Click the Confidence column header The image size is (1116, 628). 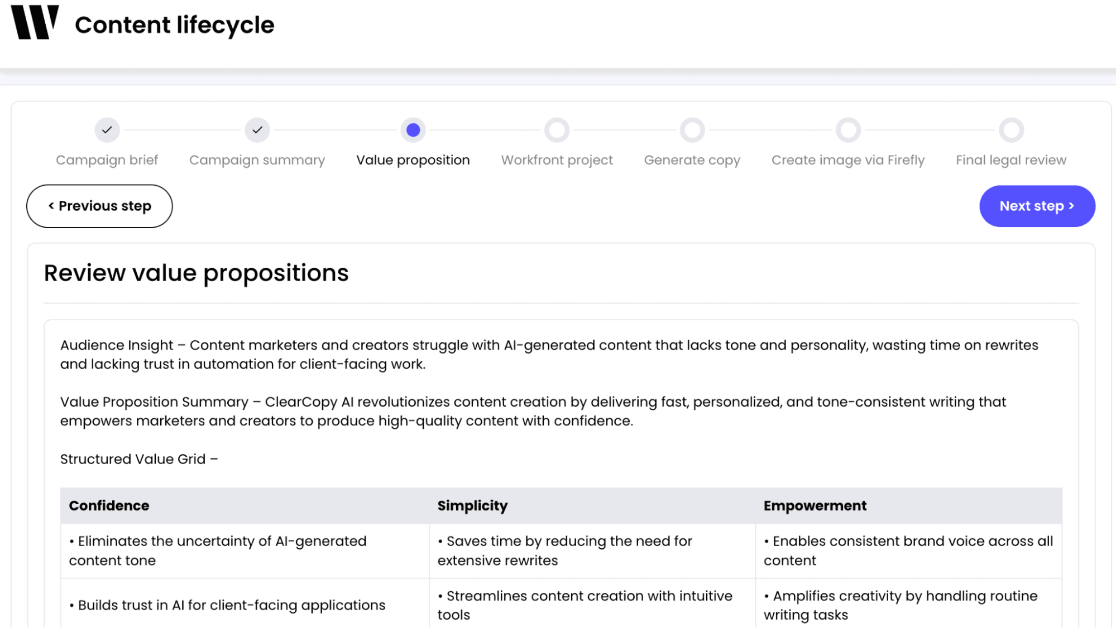109,506
